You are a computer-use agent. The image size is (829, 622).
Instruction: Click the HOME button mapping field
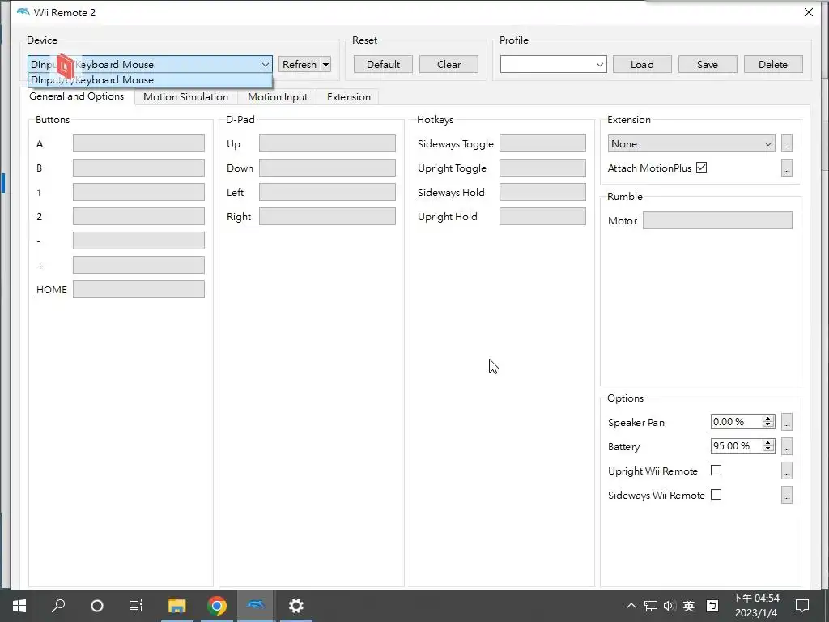tap(138, 289)
